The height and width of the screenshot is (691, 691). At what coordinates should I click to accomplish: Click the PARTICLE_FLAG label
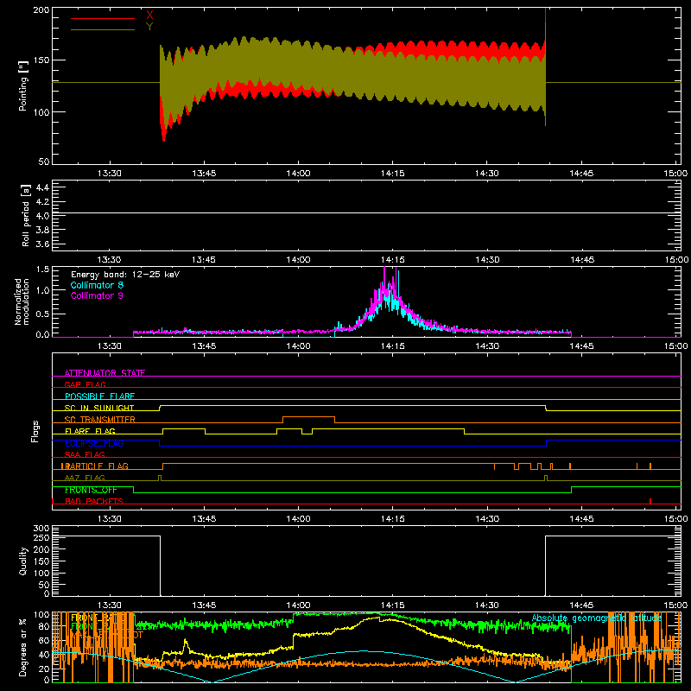click(x=95, y=466)
